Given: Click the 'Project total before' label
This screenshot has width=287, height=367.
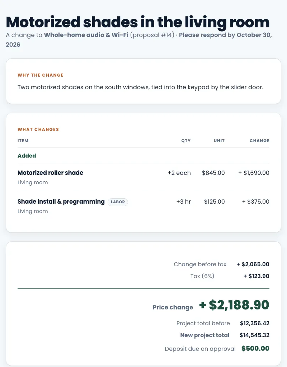Looking at the screenshot, I should (x=203, y=323).
